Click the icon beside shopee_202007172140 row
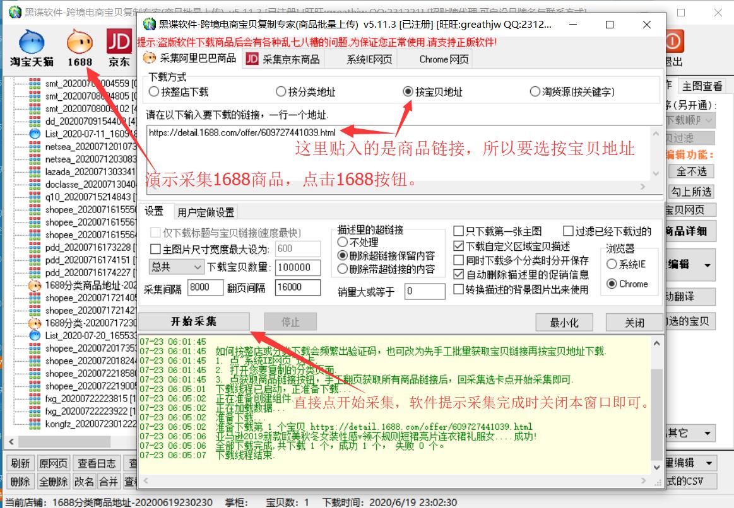The width and height of the screenshot is (734, 508). click(35, 297)
